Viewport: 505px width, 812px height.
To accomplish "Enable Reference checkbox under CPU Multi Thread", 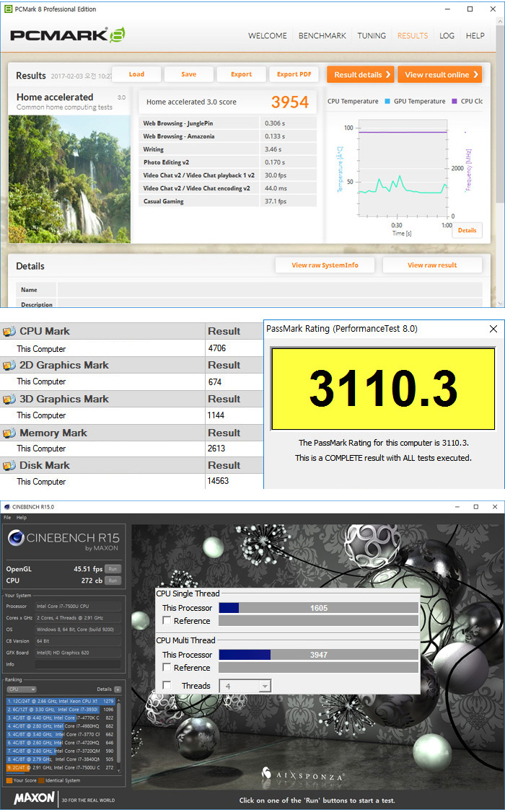I will point(167,668).
